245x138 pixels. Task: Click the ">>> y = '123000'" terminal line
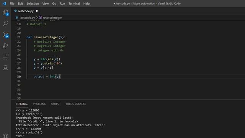tap(29, 129)
